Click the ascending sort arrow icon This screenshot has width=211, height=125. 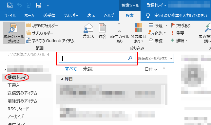point(164,69)
